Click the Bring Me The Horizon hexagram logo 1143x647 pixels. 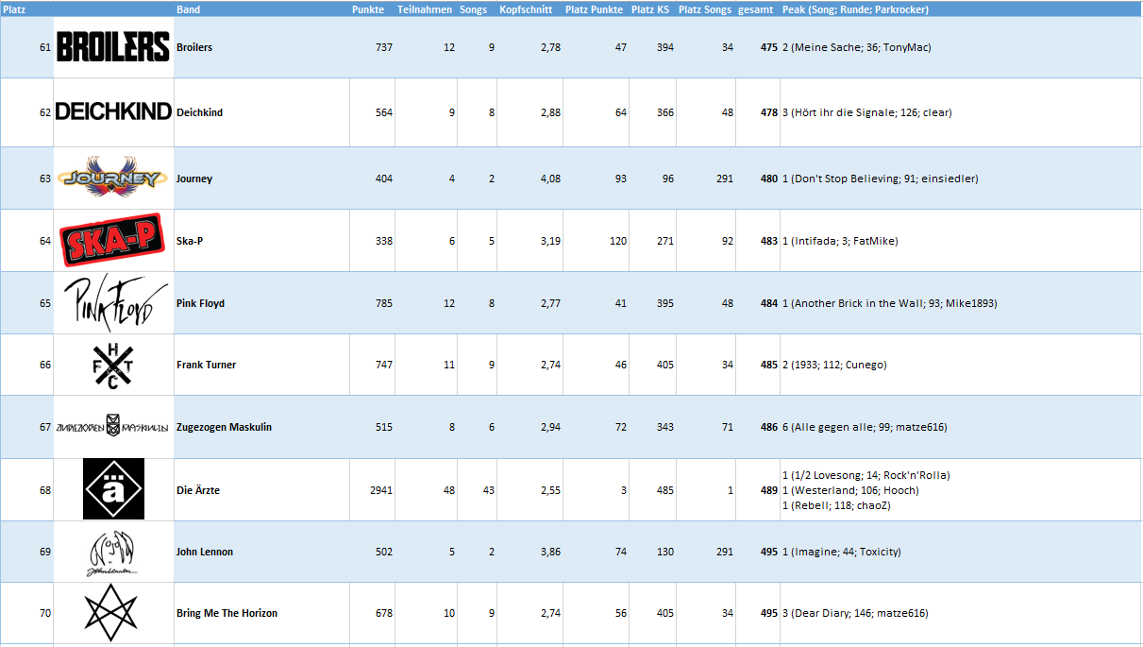tap(113, 613)
